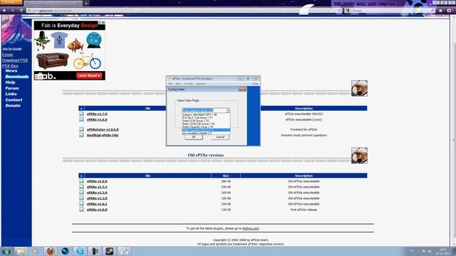
Task: Select Pete's DX6 D3D Driver 1.76
Action: 206,124
